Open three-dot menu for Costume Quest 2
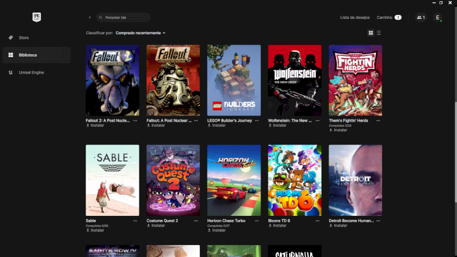 point(196,220)
